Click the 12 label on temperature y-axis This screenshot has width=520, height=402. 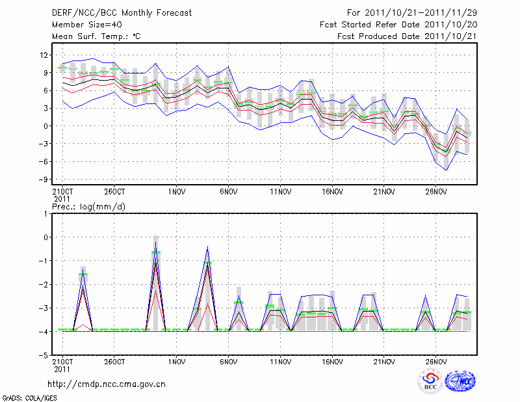[44, 55]
